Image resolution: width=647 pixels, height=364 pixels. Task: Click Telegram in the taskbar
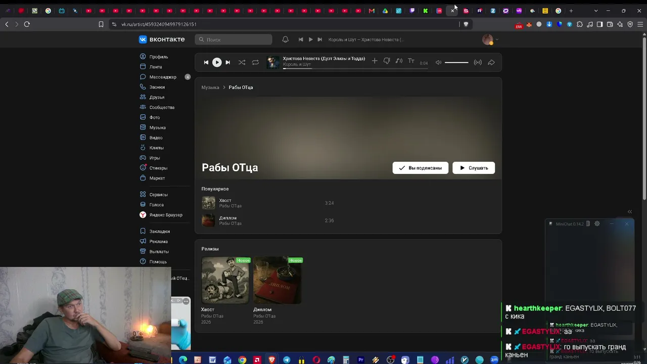pos(287,360)
